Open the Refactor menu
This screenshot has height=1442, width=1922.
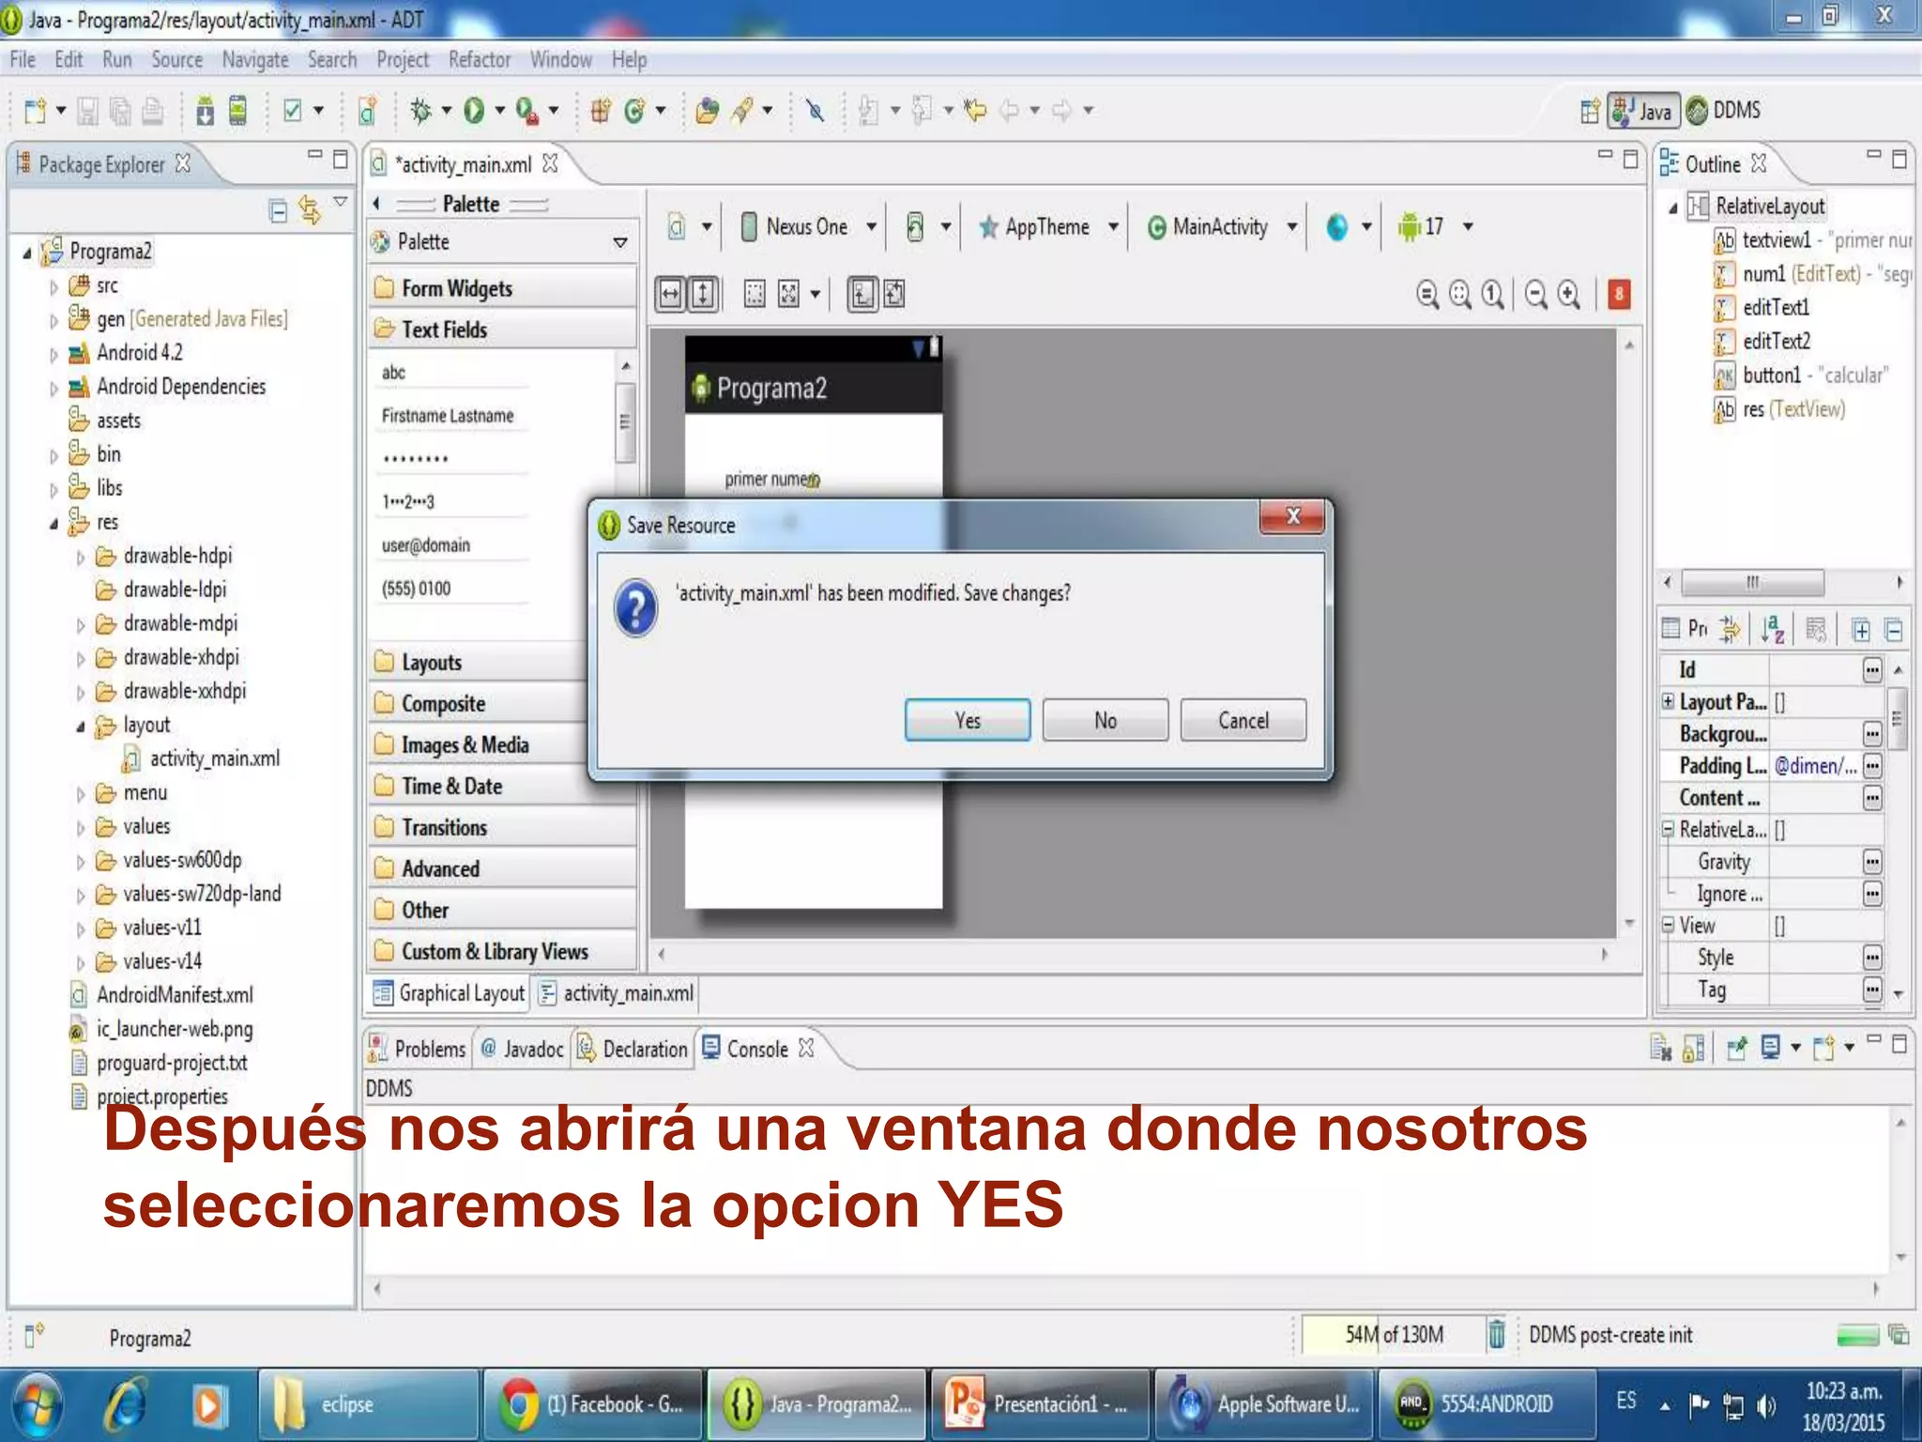pos(479,60)
